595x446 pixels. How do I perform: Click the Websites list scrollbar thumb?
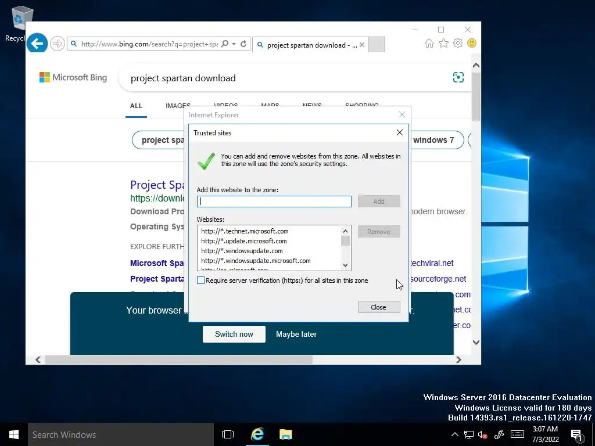coord(345,241)
